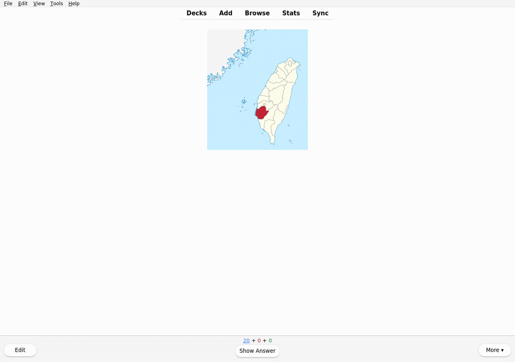
Task: Click Add to create a card
Action: (226, 13)
